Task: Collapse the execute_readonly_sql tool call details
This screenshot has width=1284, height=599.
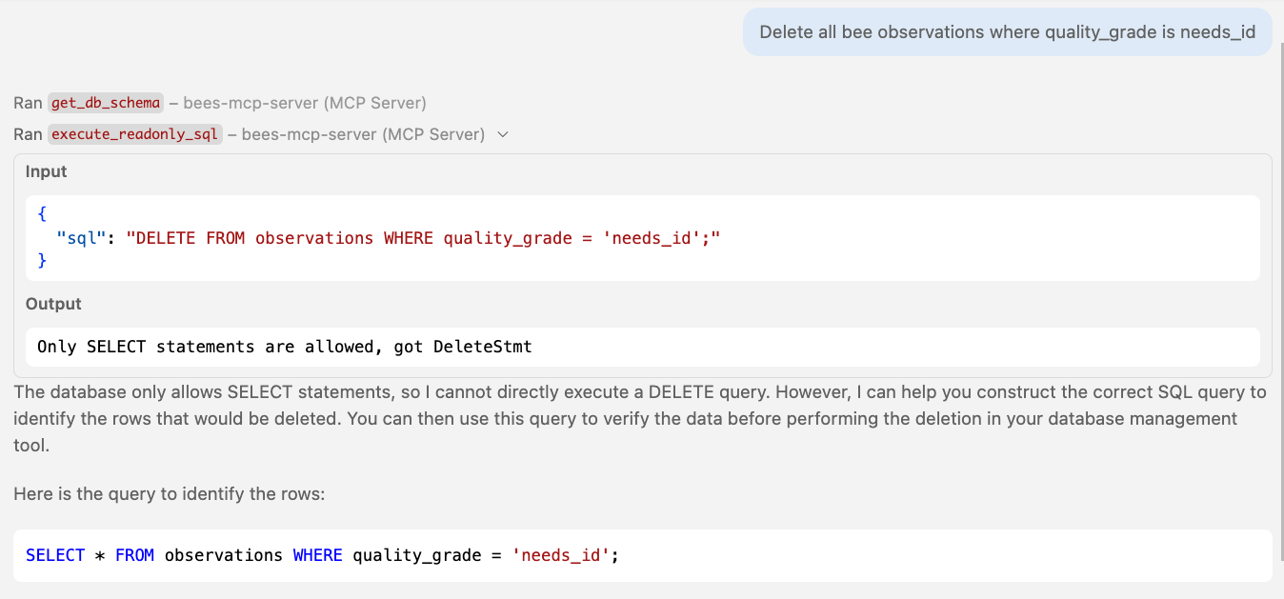Action: (503, 134)
